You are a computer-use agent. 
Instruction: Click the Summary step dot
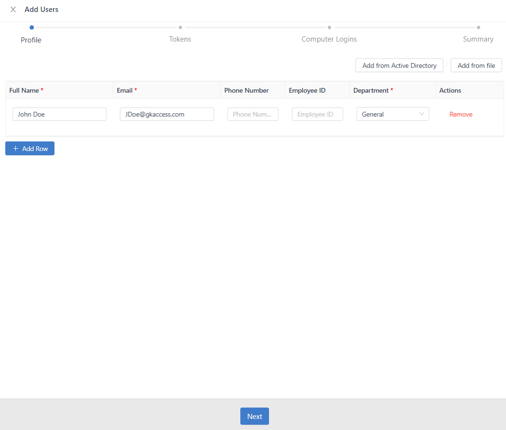[x=478, y=27]
